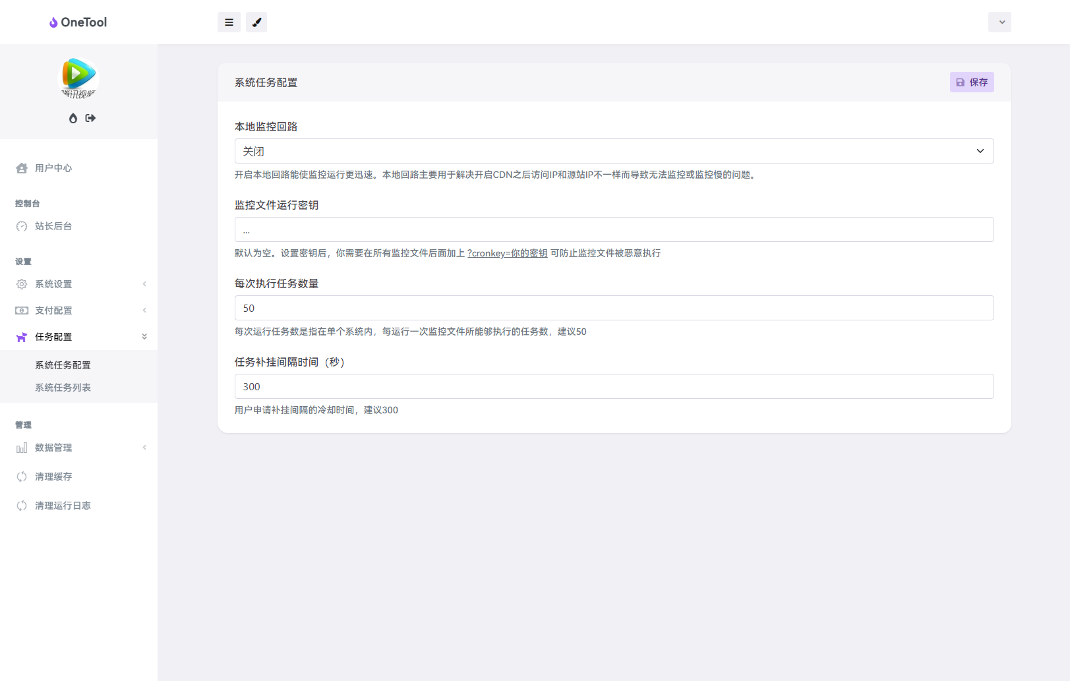Click the 用户中心 home icon
Viewport: 1070px width, 681px height.
click(x=22, y=168)
